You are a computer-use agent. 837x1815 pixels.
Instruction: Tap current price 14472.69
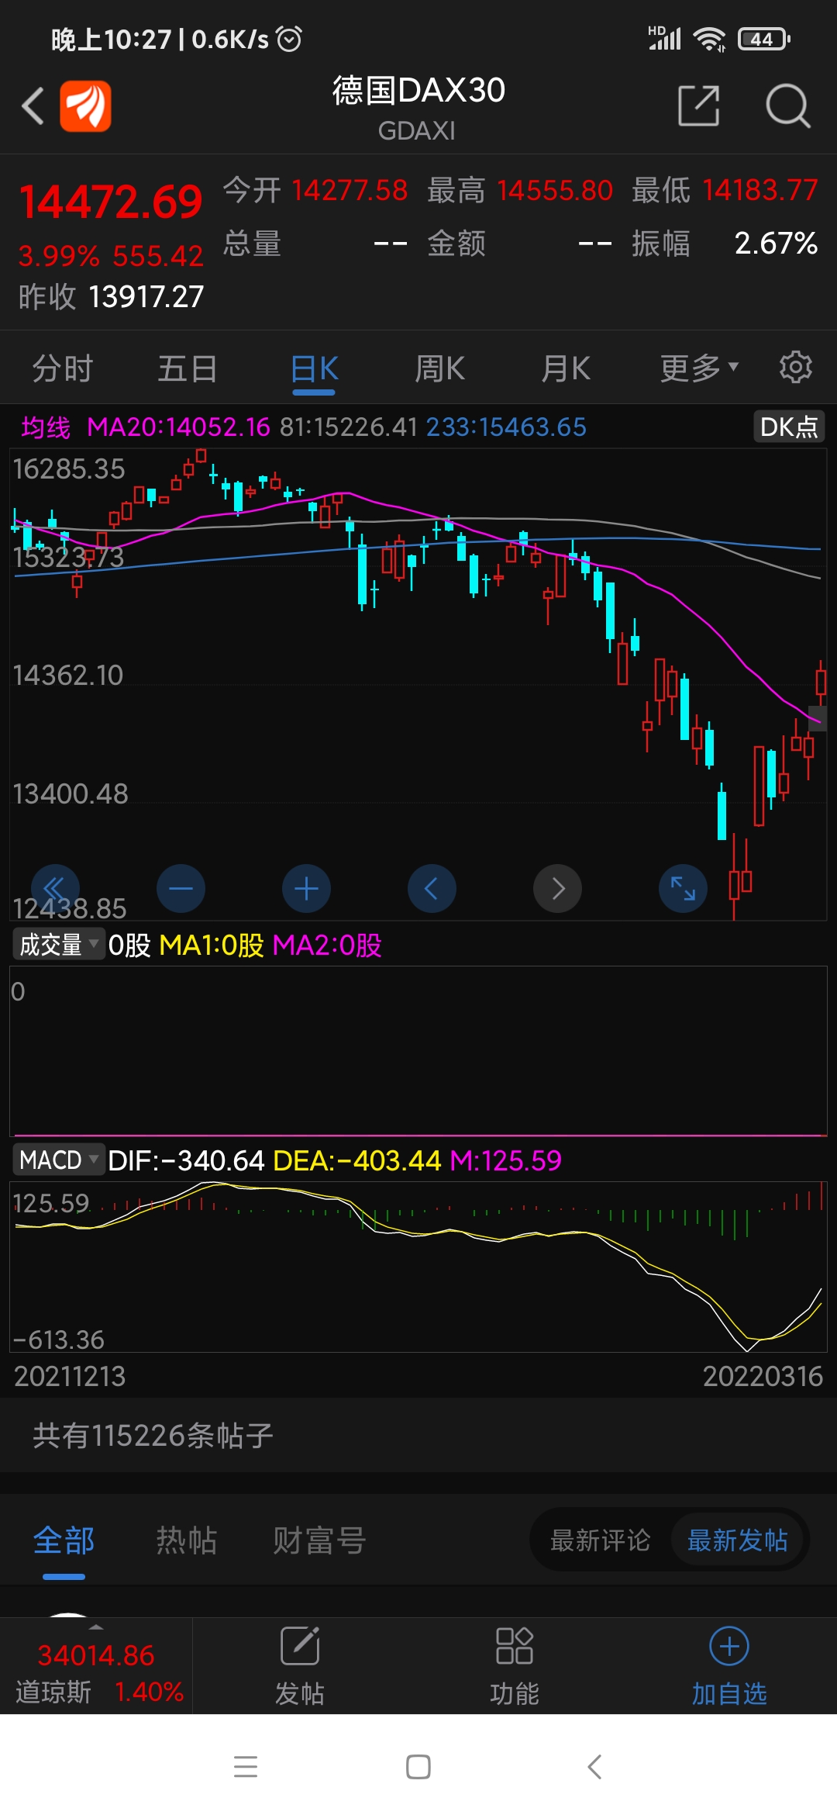pos(111,202)
